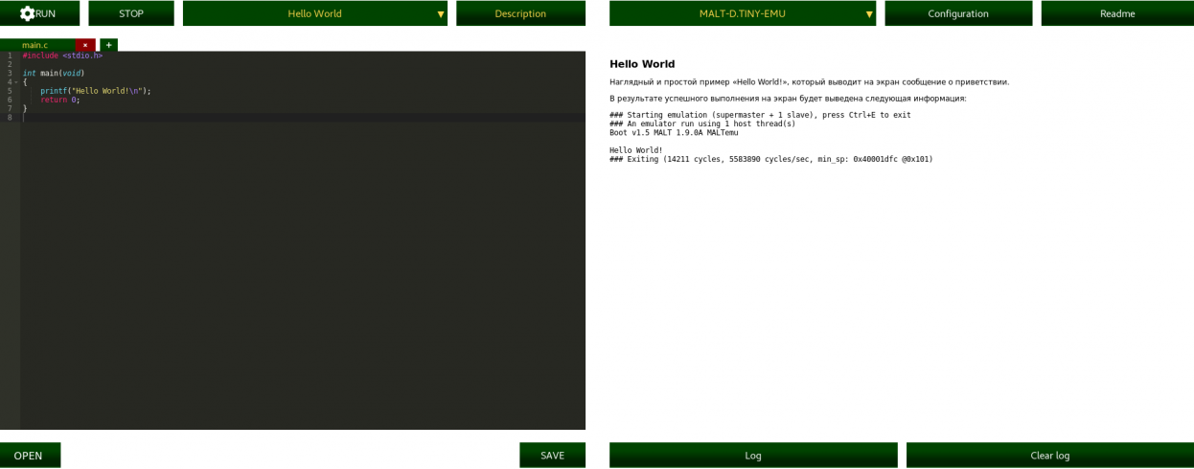Open the Configuration view
The height and width of the screenshot is (469, 1194).
click(958, 13)
